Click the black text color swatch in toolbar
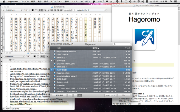The width and height of the screenshot is (180, 112). click(x=32, y=10)
